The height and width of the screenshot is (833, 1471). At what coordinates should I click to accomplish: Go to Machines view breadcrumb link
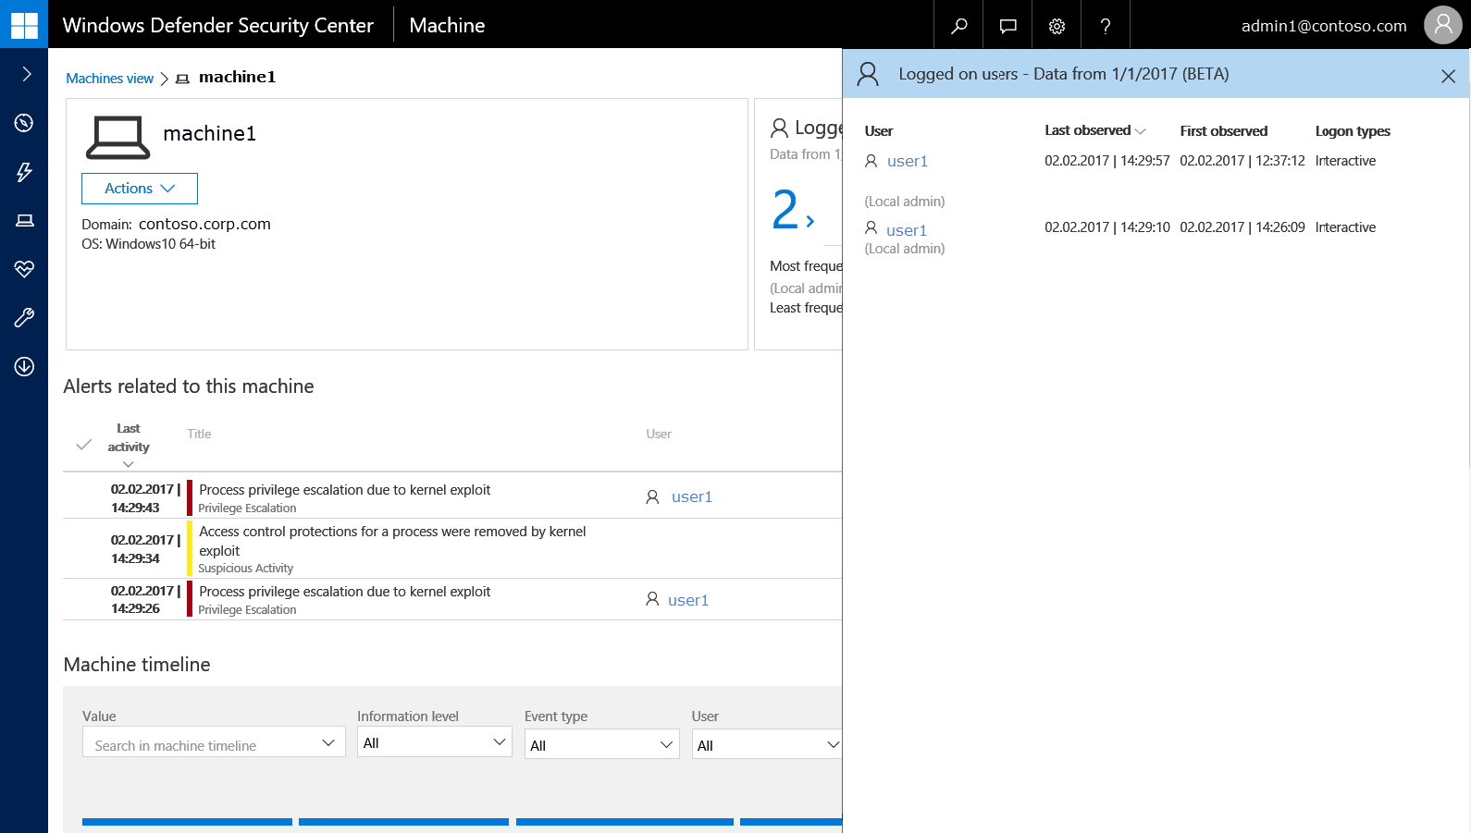[109, 79]
